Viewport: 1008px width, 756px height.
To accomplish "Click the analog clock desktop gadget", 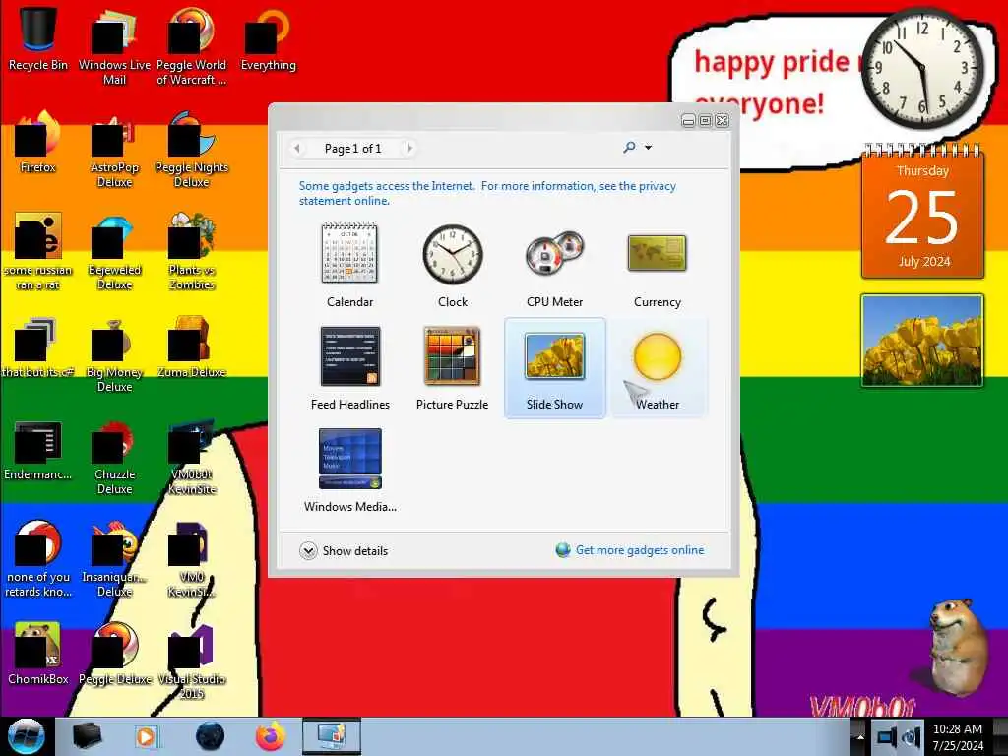I will pos(922,68).
